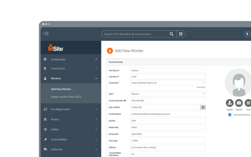Select Add New Worker submenu item
This screenshot has width=251, height=157.
[x=61, y=89]
